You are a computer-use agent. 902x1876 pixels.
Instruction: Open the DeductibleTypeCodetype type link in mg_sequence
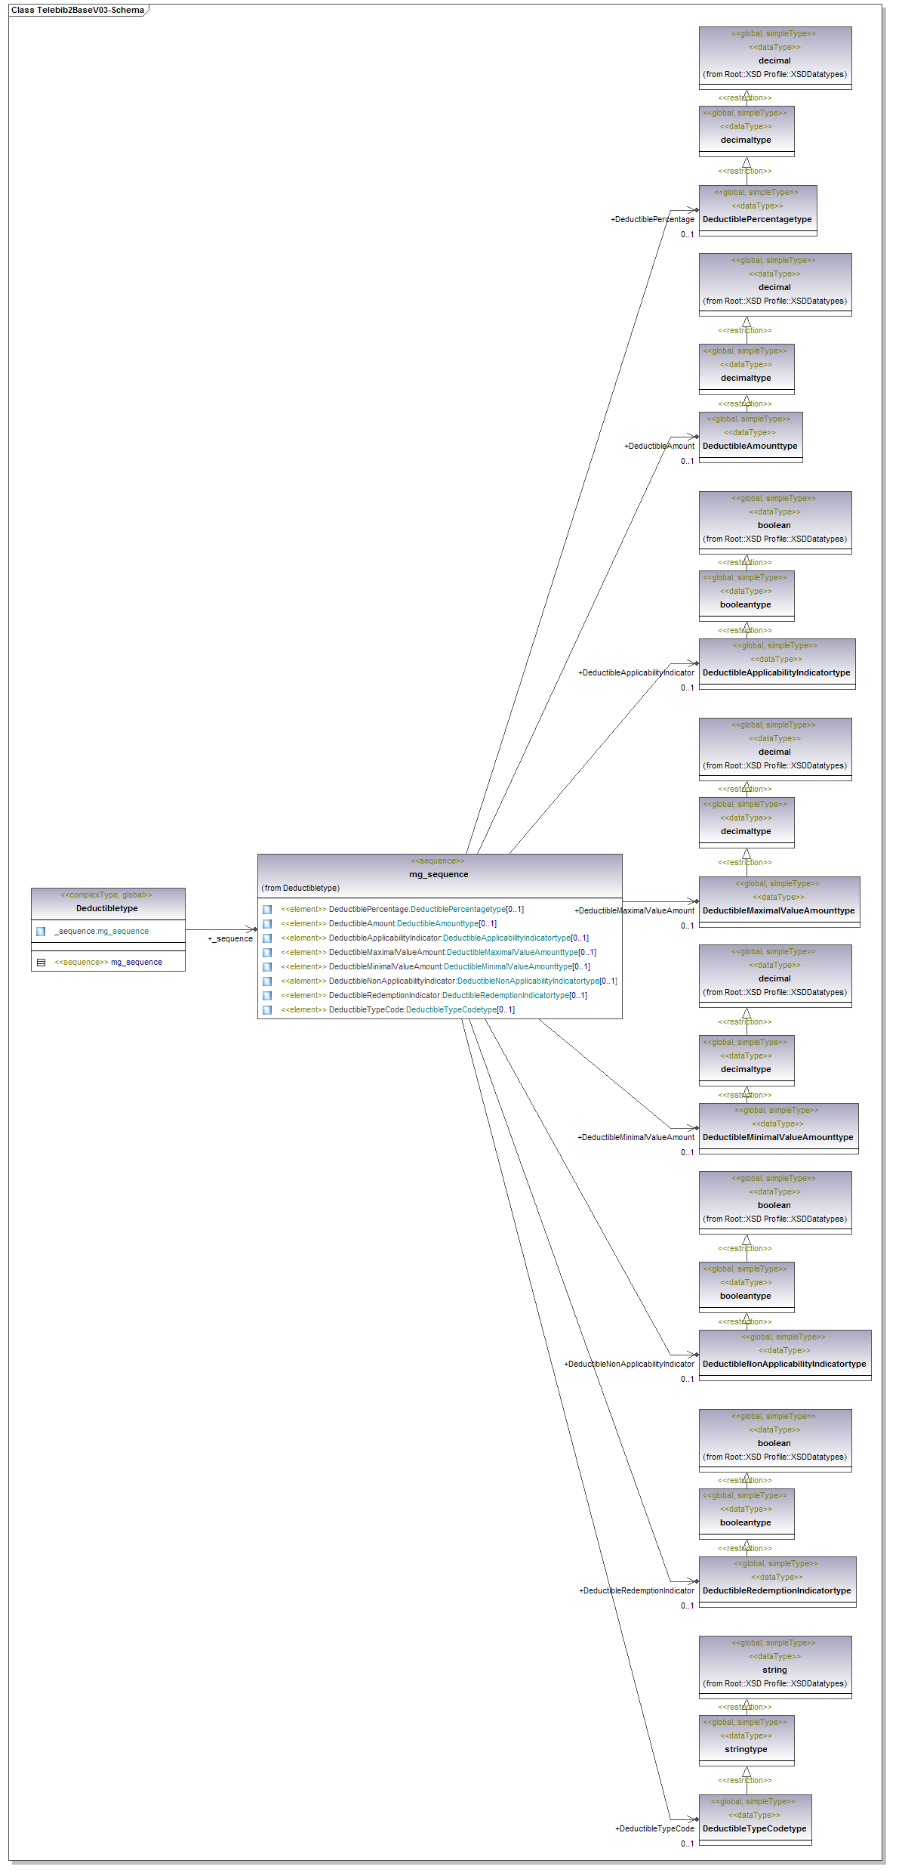[x=451, y=1010]
